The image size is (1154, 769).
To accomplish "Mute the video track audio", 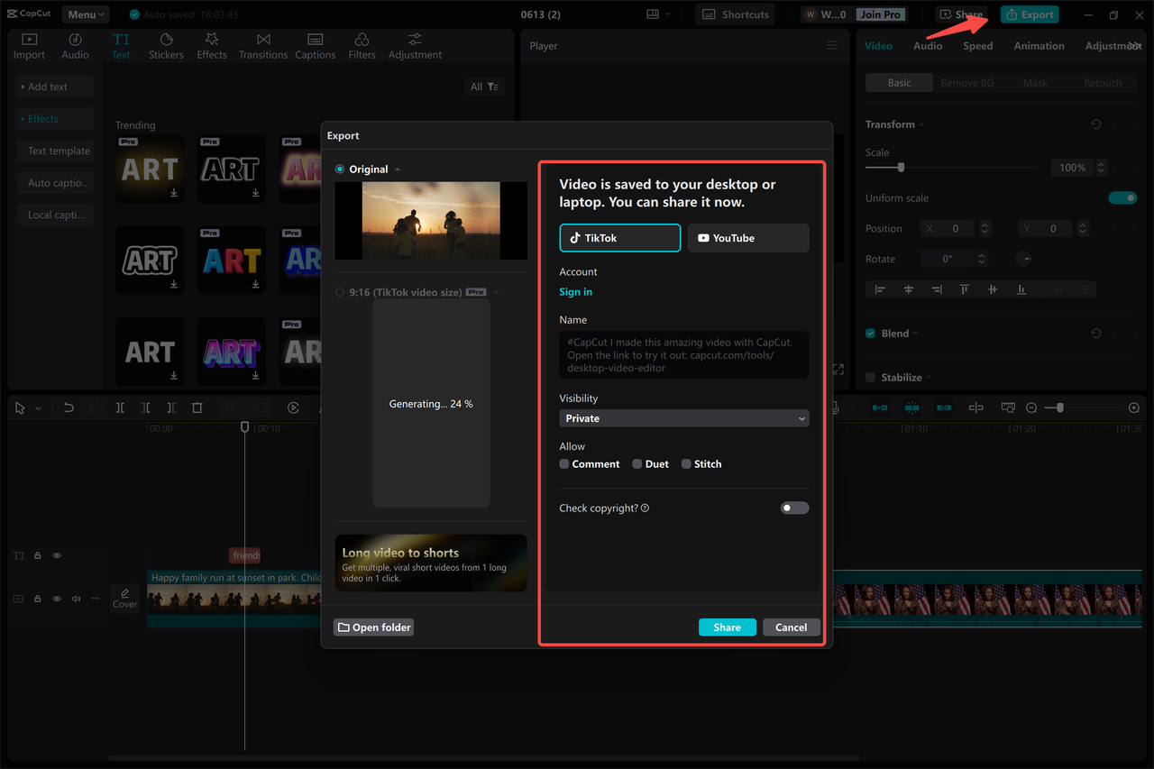I will coord(76,598).
